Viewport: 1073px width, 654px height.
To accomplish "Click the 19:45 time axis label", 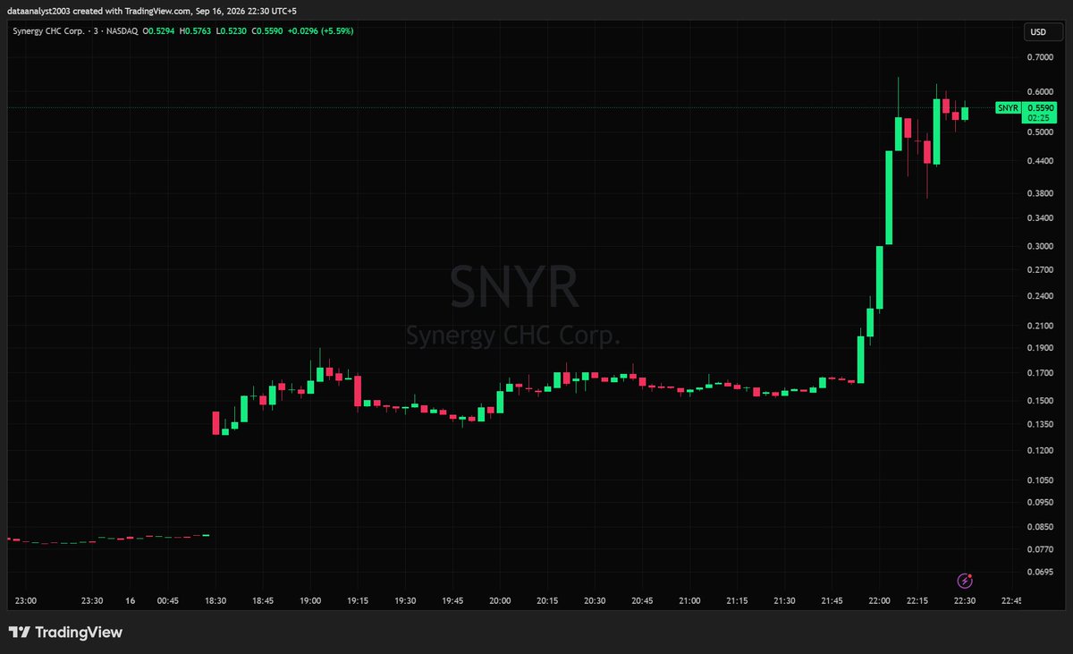I will (x=452, y=600).
